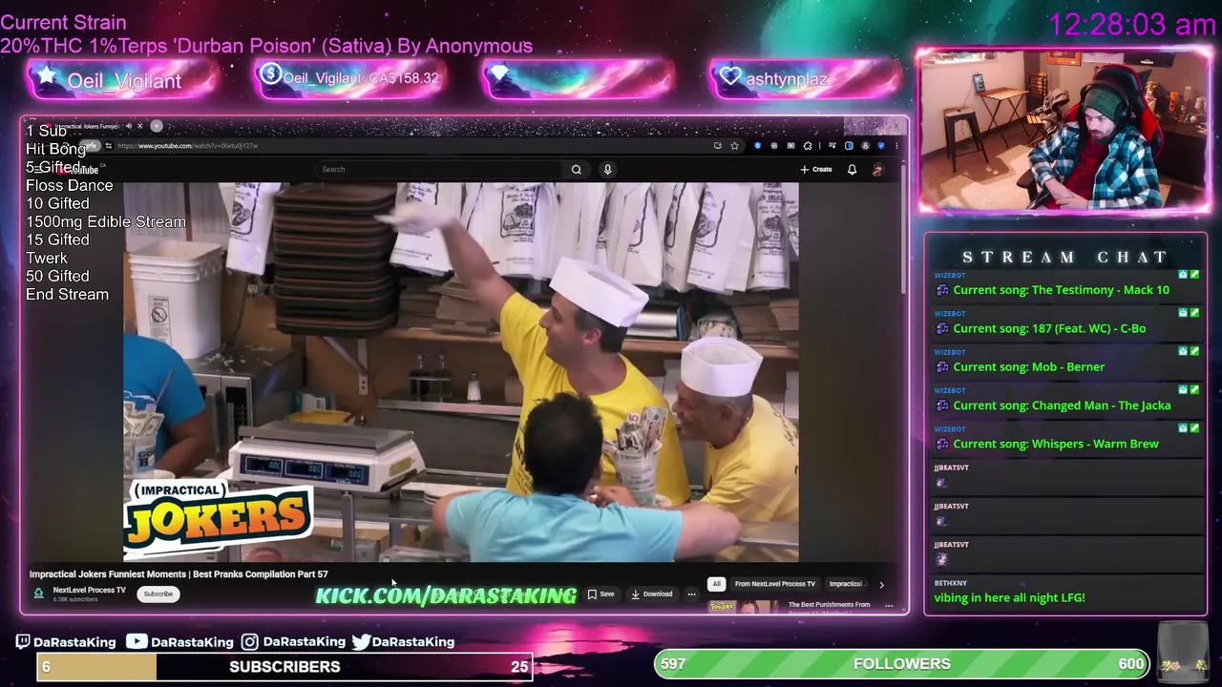Click the Subscribers goal progress bar
This screenshot has width=1222, height=687.
point(284,666)
